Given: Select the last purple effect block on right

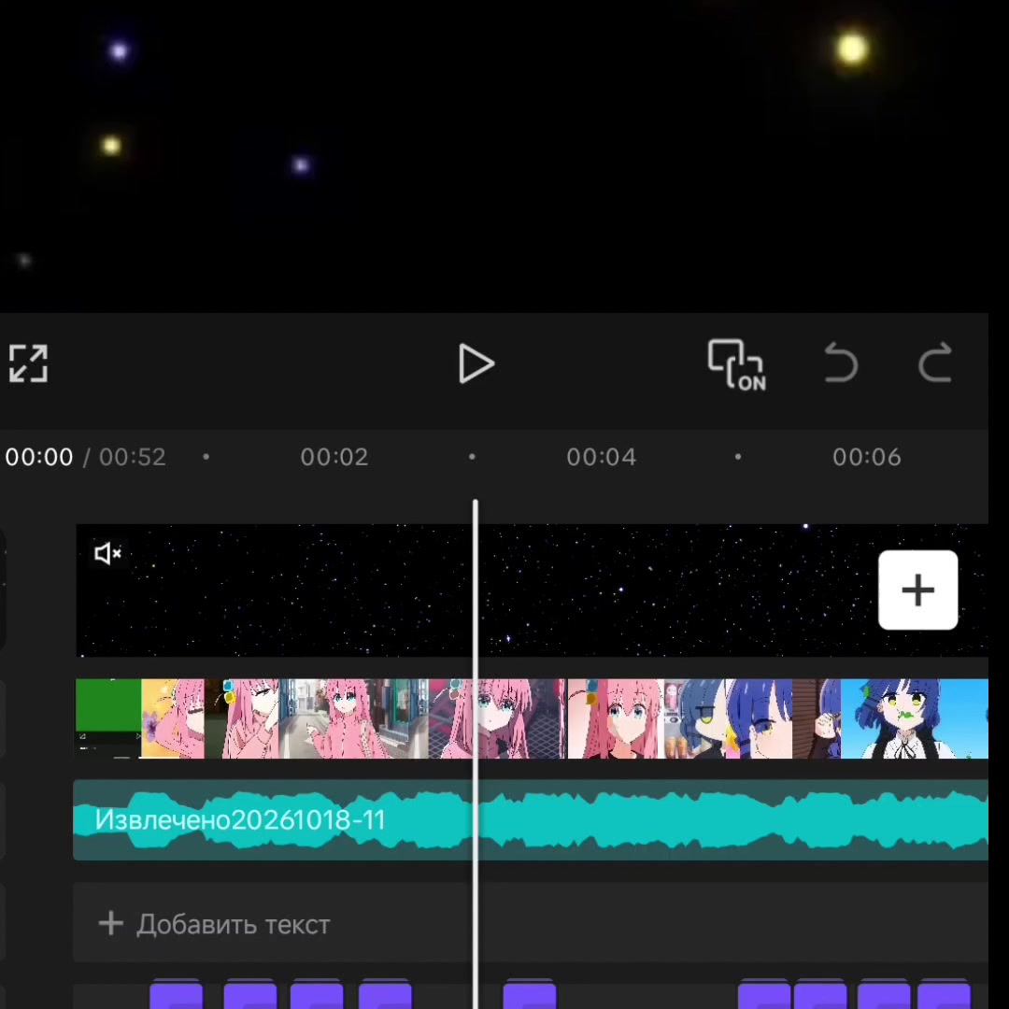Looking at the screenshot, I should tap(944, 994).
